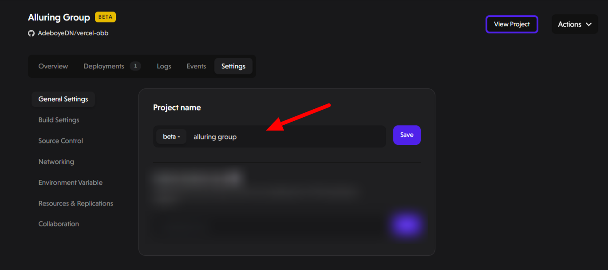Select General Settings in the sidebar

click(x=63, y=99)
